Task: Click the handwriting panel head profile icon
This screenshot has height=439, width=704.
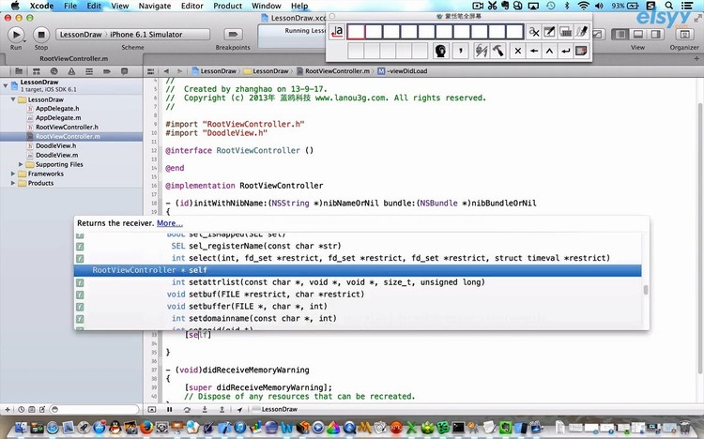Action: [441, 51]
